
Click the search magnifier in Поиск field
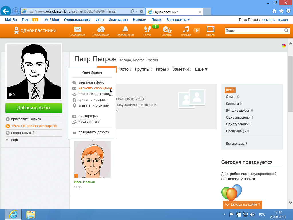286,30
